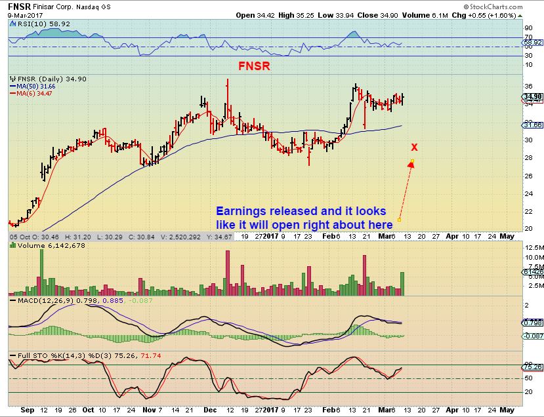
Task: Click the up-triangle icon after Chg percentage
Action: pyautogui.click(x=520, y=16)
